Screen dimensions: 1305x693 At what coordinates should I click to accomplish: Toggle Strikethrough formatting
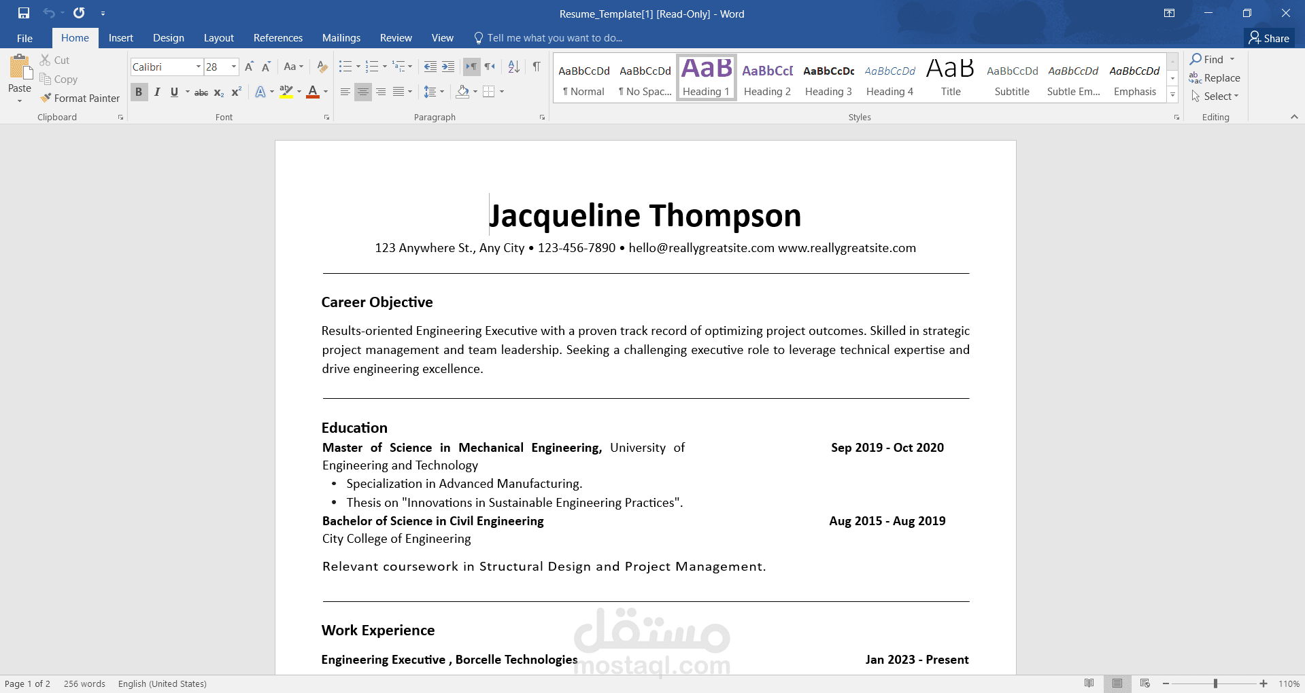(x=201, y=92)
